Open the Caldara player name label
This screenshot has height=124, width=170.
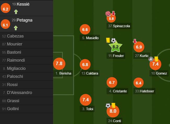(90, 73)
